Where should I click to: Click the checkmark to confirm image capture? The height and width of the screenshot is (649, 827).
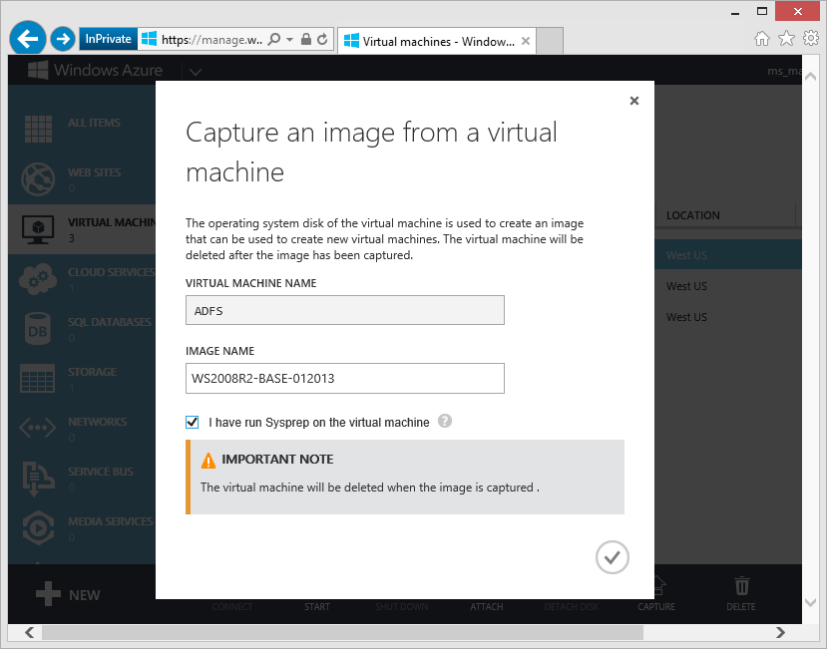(612, 557)
